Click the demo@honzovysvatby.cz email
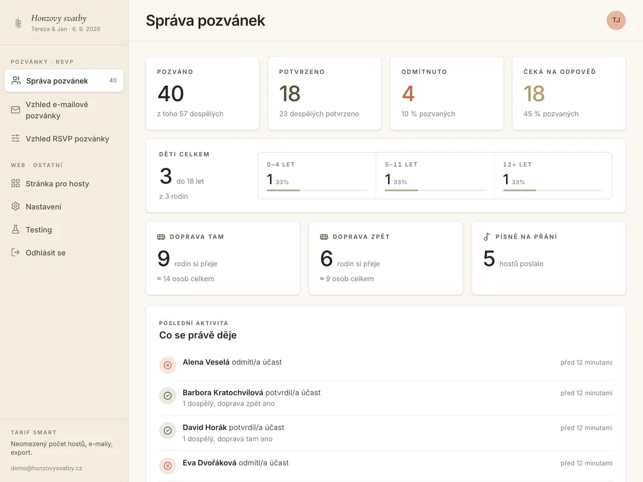The width and height of the screenshot is (643, 482). pos(47,468)
